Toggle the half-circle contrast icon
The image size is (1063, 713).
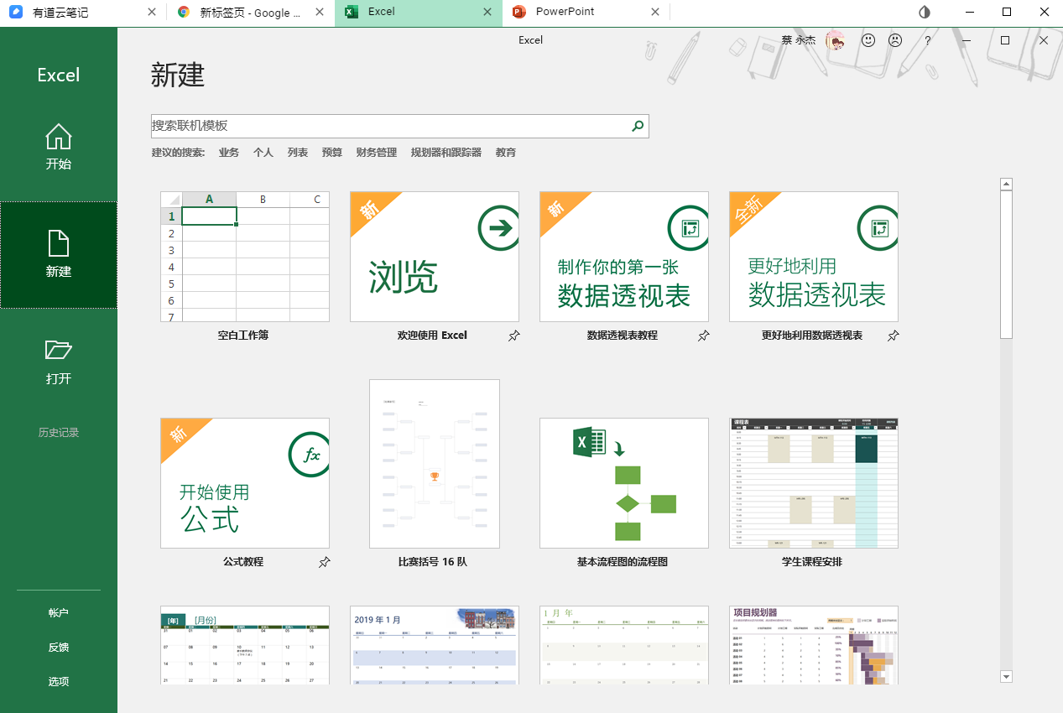point(925,12)
